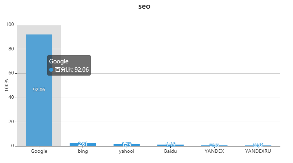Click the Google x-axis label

pyautogui.click(x=39, y=151)
